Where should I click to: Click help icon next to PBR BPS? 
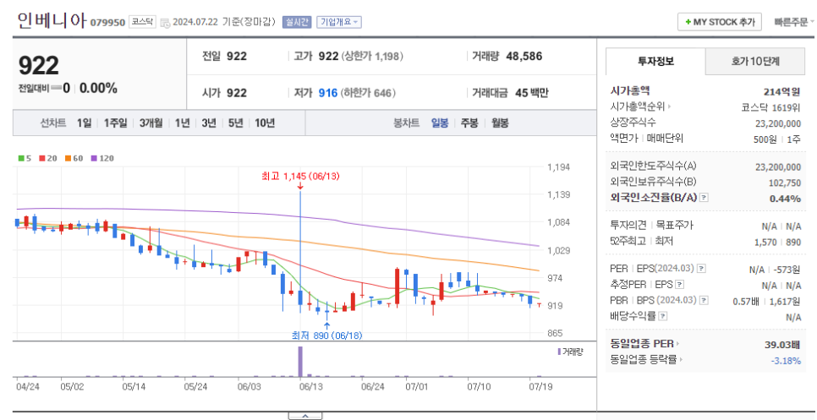tap(705, 301)
